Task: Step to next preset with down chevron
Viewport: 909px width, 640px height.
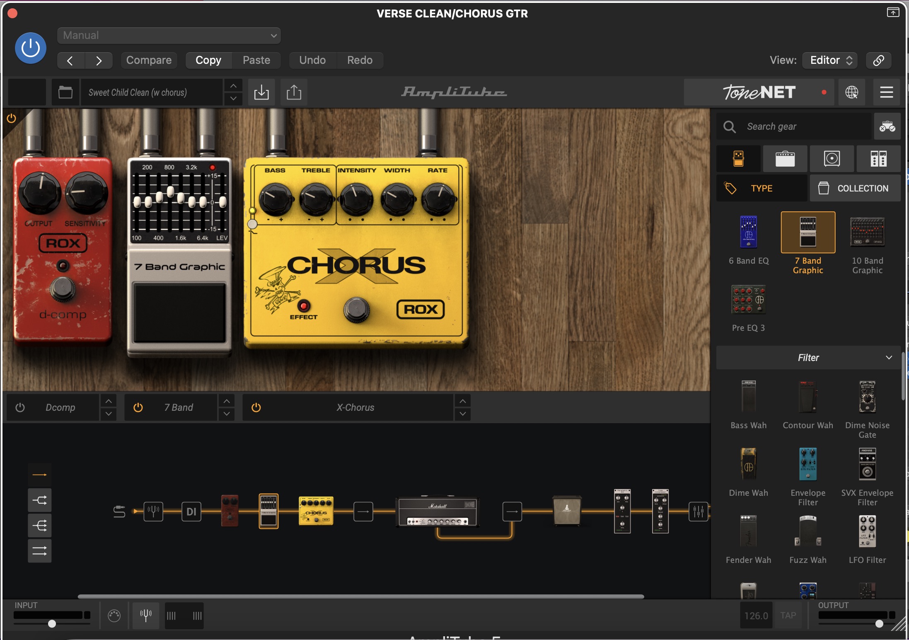Action: [234, 99]
